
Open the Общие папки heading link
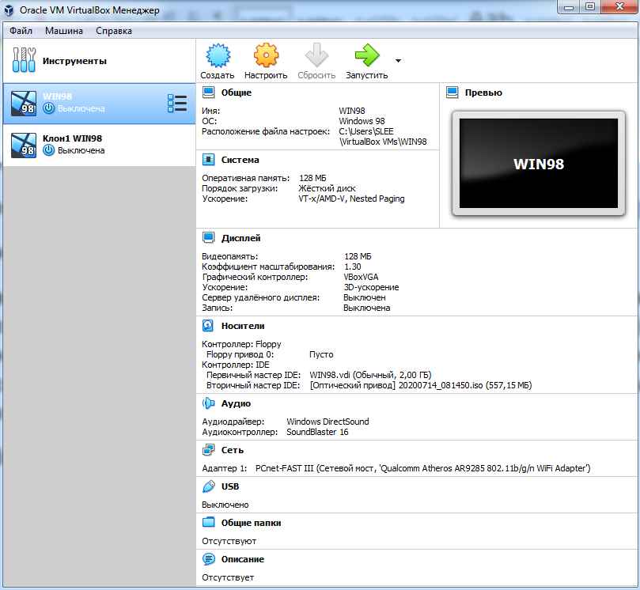coord(251,523)
